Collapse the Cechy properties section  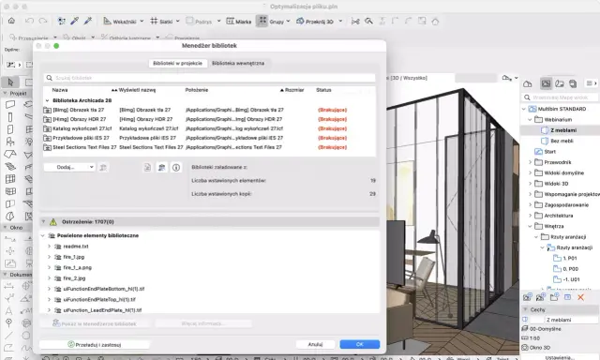click(x=525, y=309)
